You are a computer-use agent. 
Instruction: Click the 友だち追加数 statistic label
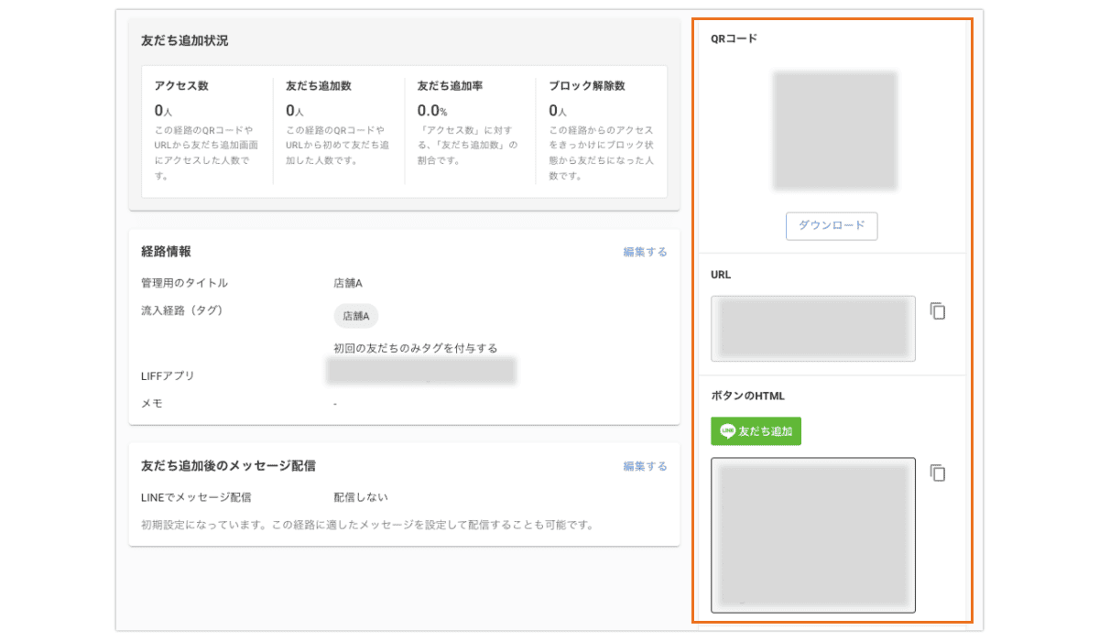(x=319, y=86)
